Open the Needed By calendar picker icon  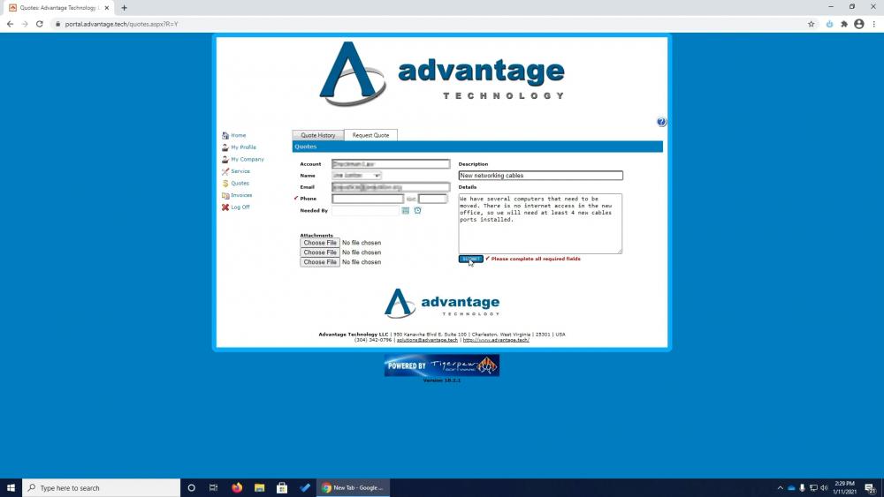406,210
